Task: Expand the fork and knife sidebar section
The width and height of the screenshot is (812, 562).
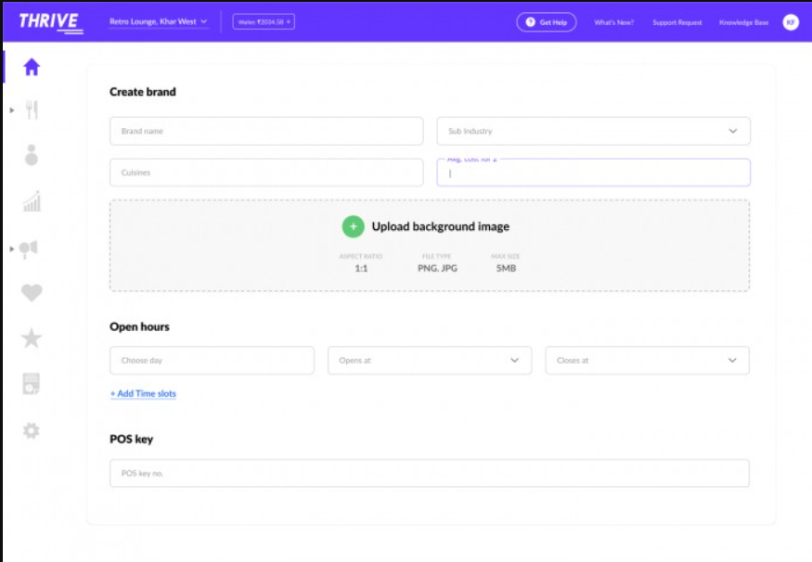Action: (x=12, y=109)
